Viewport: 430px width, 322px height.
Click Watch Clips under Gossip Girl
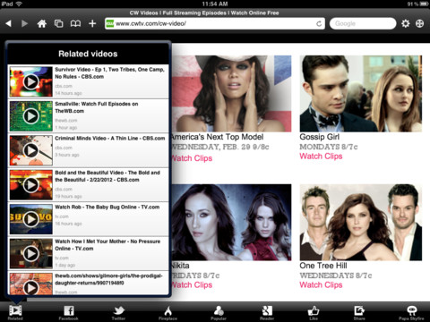321,157
